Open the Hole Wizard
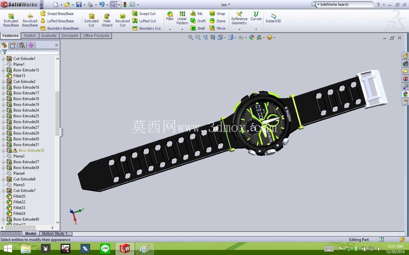This screenshot has height=255, width=409. (107, 20)
